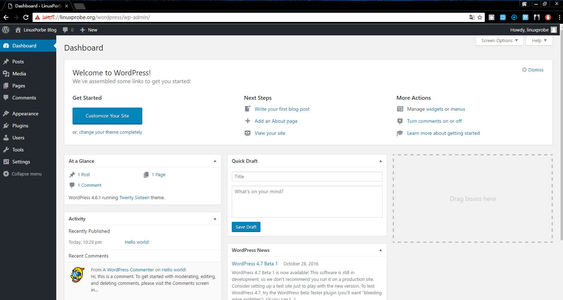563x300 pixels.
Task: Click the Quick Draft Title field
Action: pyautogui.click(x=307, y=177)
